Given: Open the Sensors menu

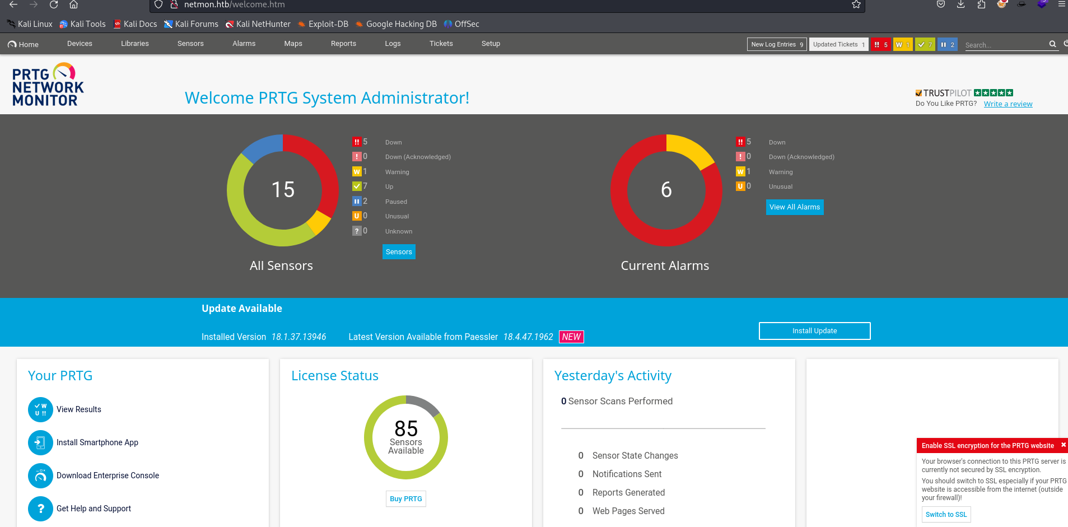Looking at the screenshot, I should pos(190,44).
